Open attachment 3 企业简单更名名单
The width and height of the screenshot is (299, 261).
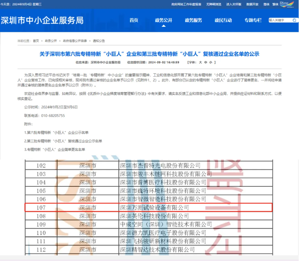tap(54, 150)
